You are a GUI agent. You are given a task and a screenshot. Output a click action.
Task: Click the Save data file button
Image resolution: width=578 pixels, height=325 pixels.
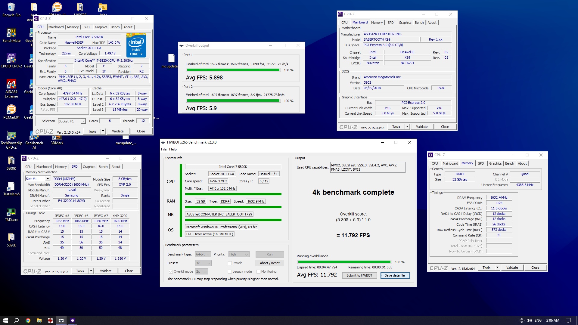tap(395, 275)
